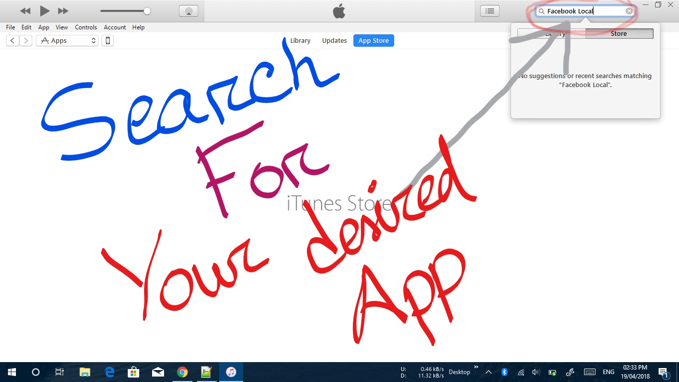Image resolution: width=679 pixels, height=382 pixels.
Task: Open the App menu
Action: point(44,27)
